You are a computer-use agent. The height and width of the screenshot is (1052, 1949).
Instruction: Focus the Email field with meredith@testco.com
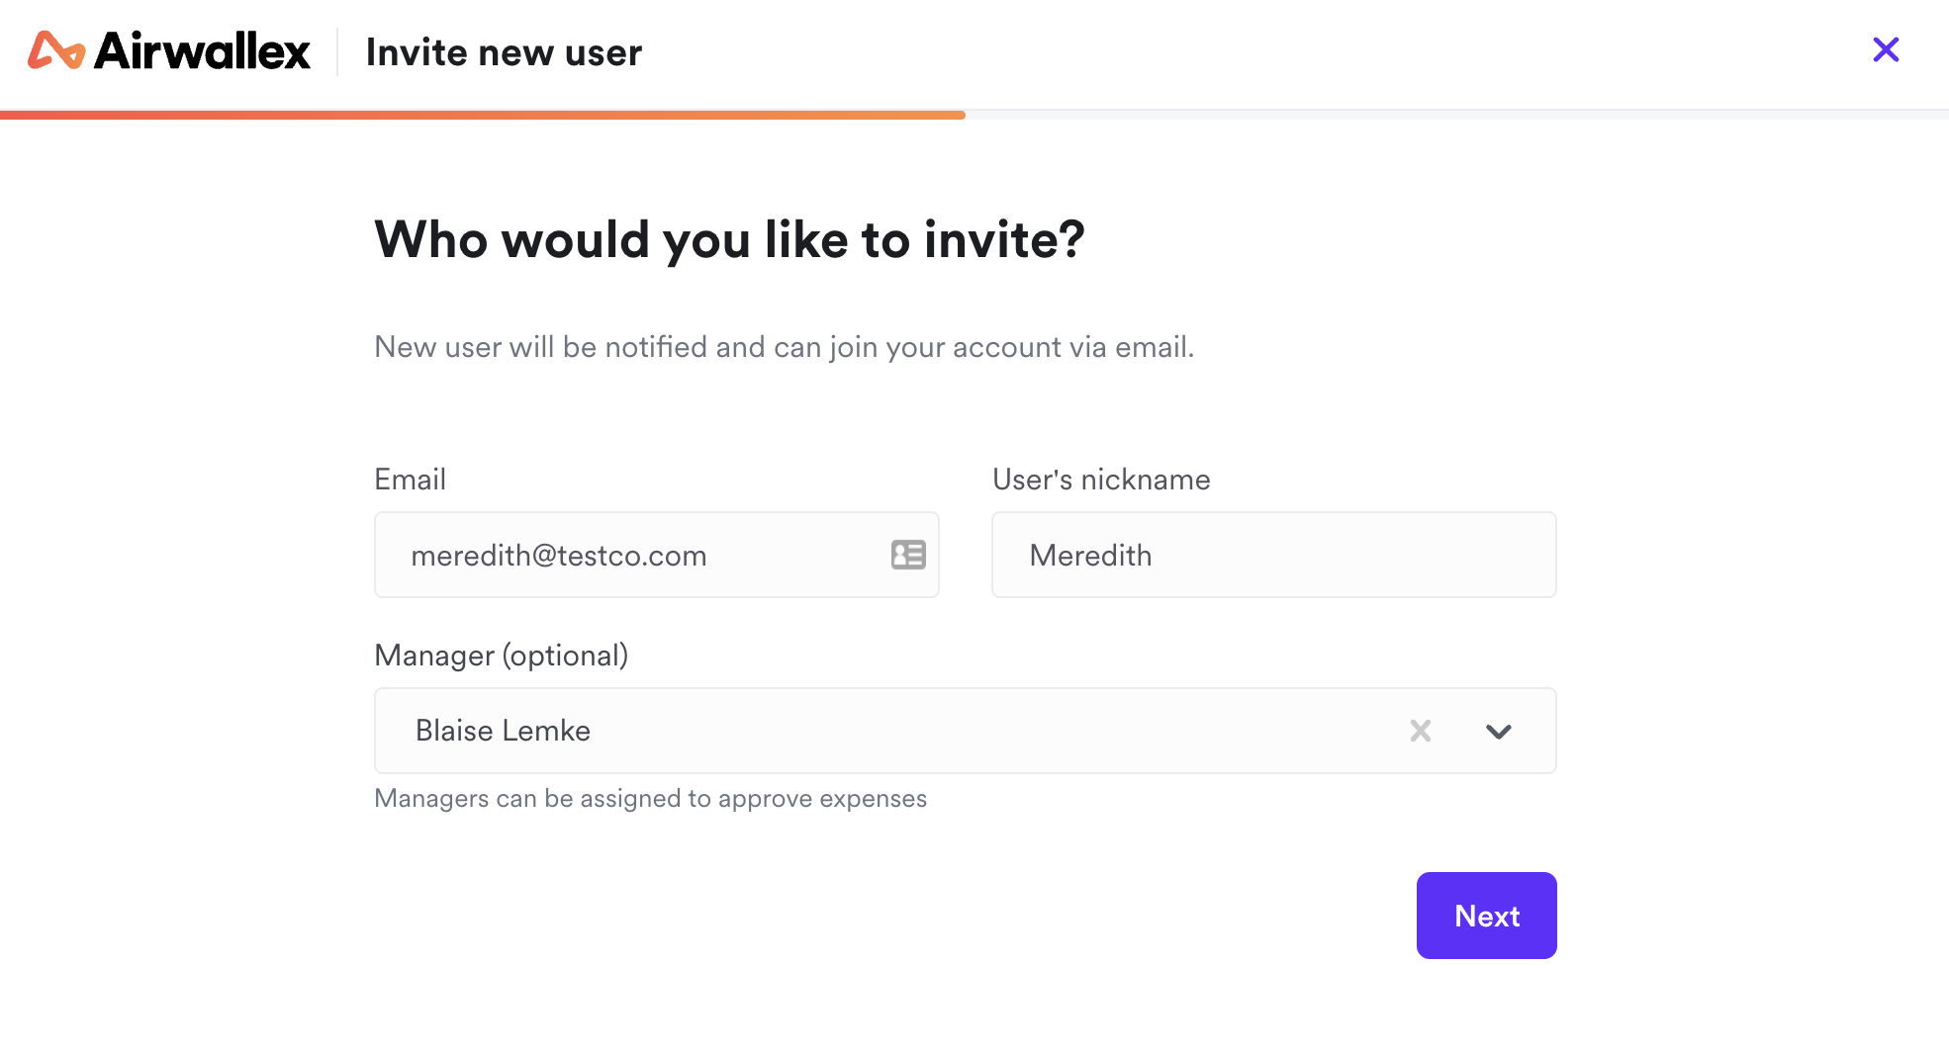pos(657,555)
